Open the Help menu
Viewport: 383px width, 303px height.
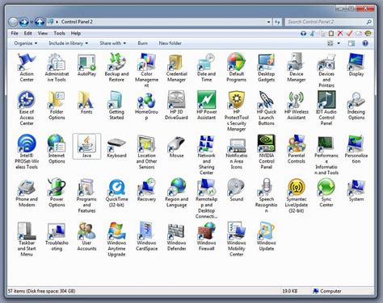coord(76,33)
